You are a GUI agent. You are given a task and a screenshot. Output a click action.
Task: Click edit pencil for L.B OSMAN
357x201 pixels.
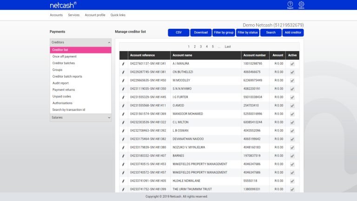(123, 131)
